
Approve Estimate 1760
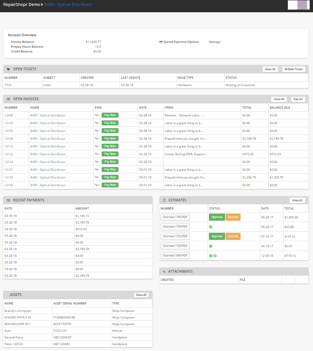(x=217, y=217)
